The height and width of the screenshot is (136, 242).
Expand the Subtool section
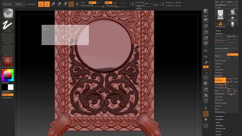[x=218, y=31]
